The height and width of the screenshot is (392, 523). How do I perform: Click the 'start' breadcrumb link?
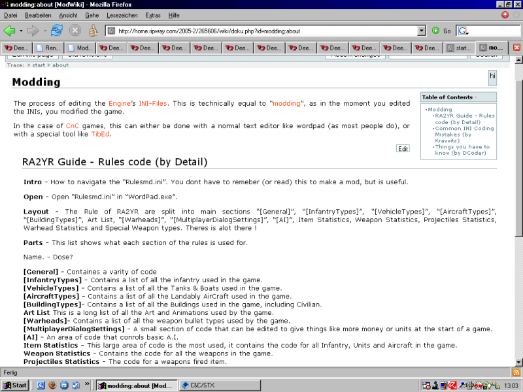pyautogui.click(x=39, y=65)
